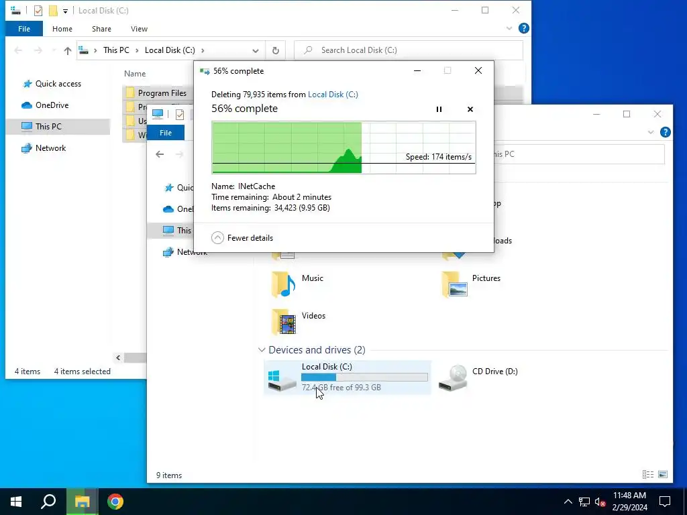Refresh the Local Disk (C:) folder view
687x515 pixels.
pyautogui.click(x=276, y=50)
